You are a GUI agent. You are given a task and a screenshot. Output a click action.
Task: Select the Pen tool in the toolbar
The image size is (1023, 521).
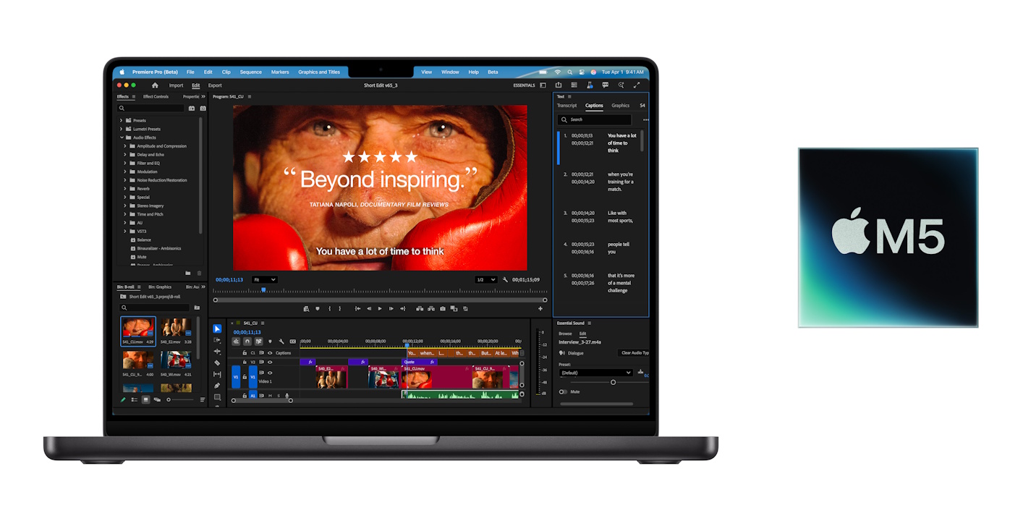[217, 386]
